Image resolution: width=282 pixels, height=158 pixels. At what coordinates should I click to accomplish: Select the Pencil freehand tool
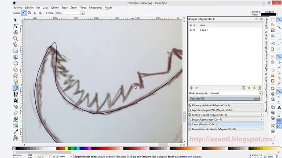click(x=15, y=82)
